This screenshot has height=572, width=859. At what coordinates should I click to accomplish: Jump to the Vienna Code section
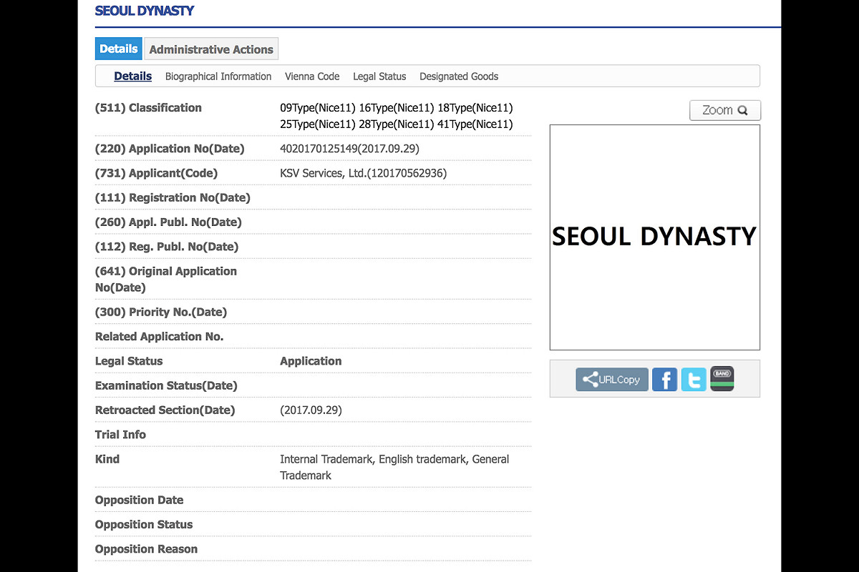coord(312,77)
